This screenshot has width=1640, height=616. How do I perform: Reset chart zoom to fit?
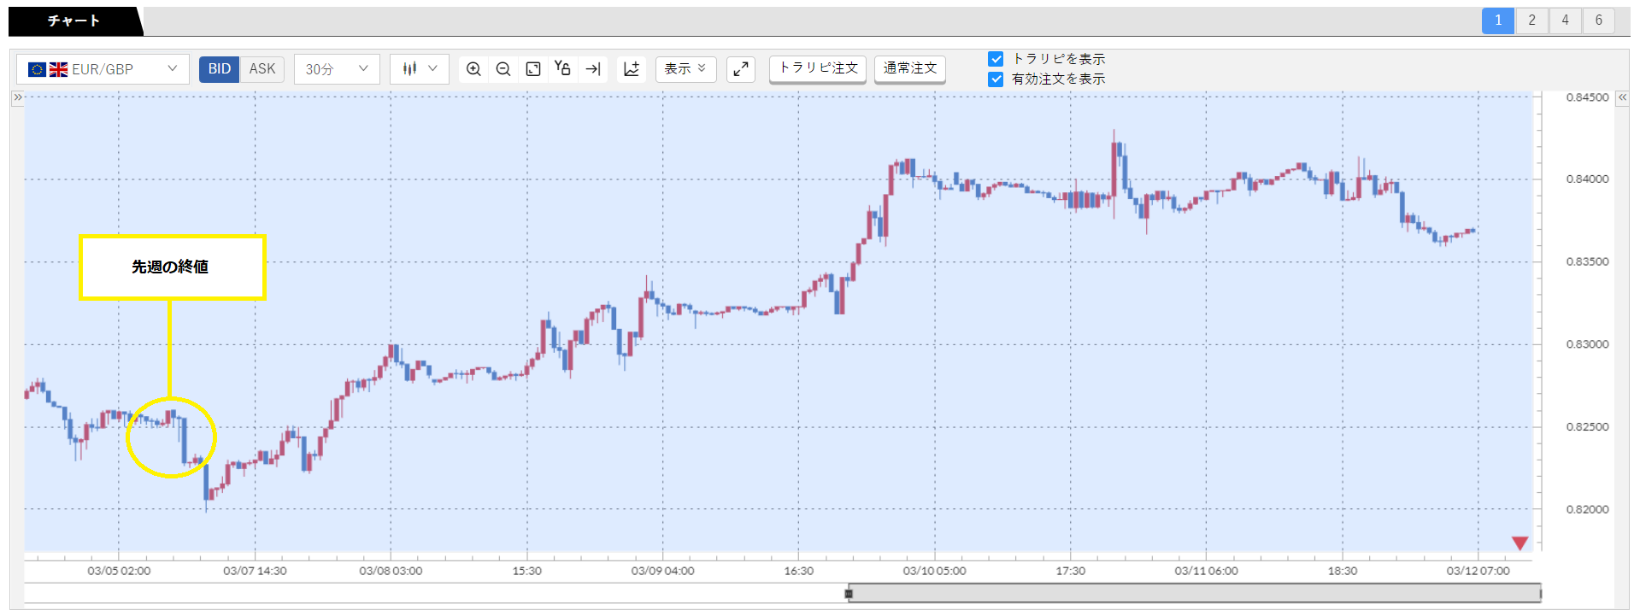533,69
